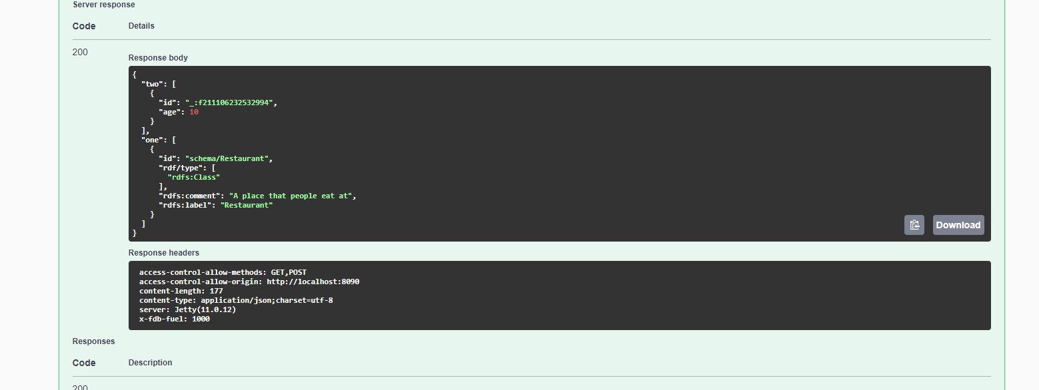
Task: Click the Response body label
Action: [158, 58]
